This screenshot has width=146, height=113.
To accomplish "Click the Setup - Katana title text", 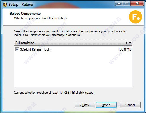I will [x=21, y=5].
